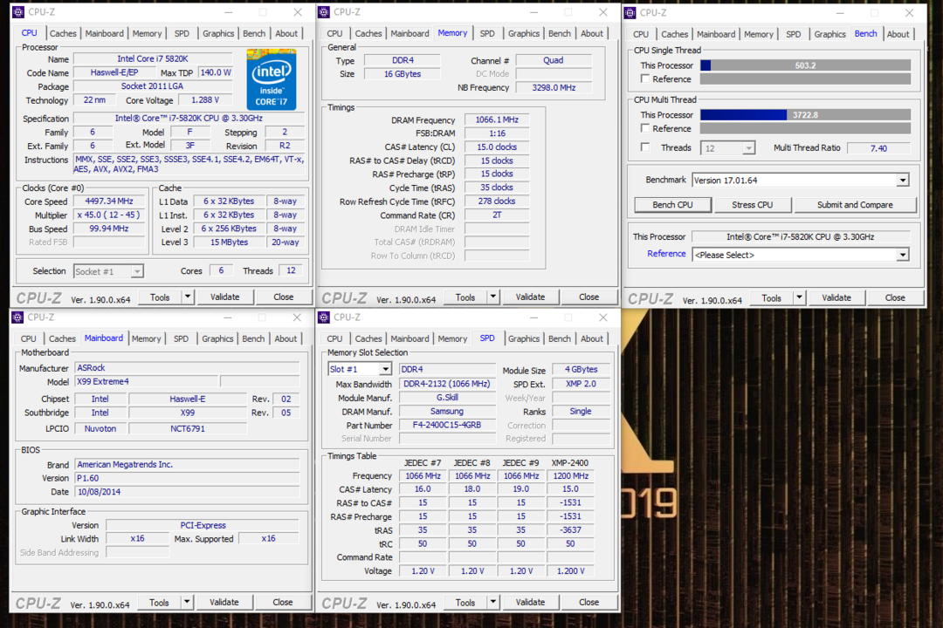The height and width of the screenshot is (628, 943).
Task: Click BIOS Date value 10/08/2014
Action: coord(187,492)
